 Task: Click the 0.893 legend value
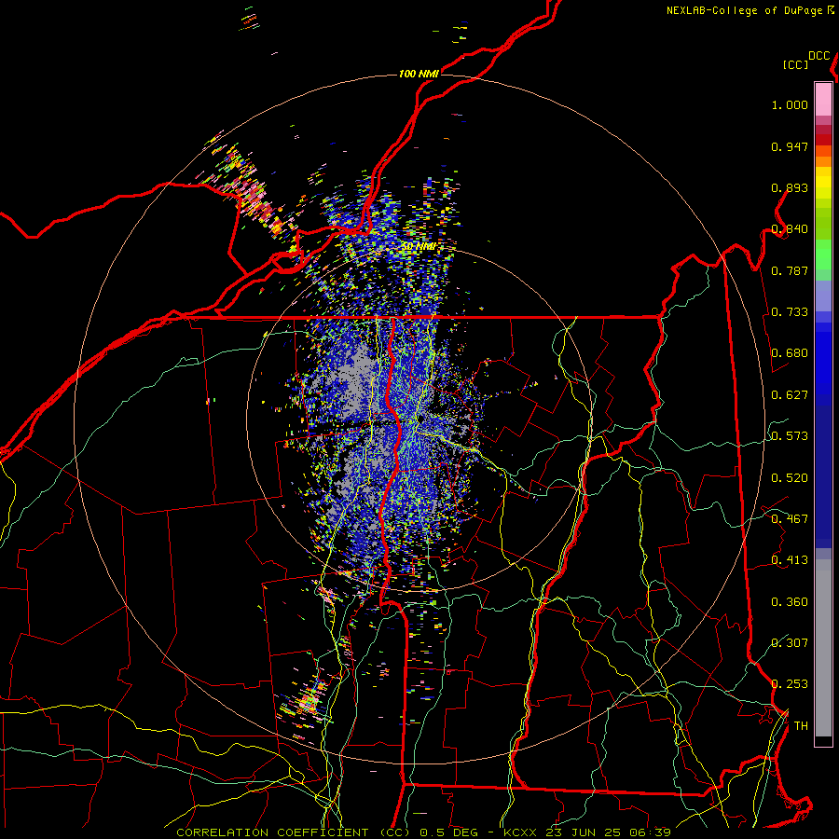pos(790,187)
